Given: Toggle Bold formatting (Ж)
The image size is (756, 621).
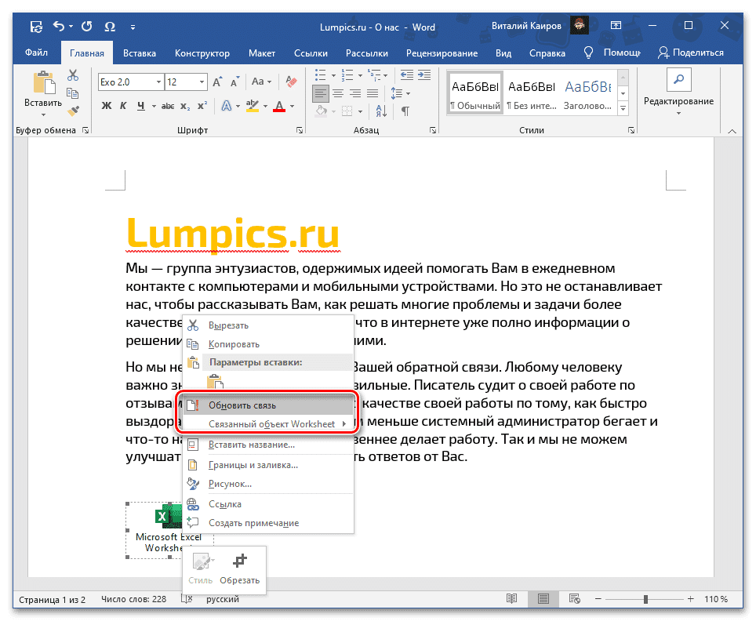Looking at the screenshot, I should point(106,107).
